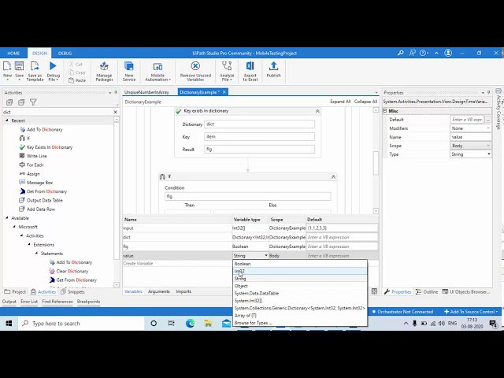
Task: Clear the dict search text
Action: pyautogui.click(x=116, y=112)
